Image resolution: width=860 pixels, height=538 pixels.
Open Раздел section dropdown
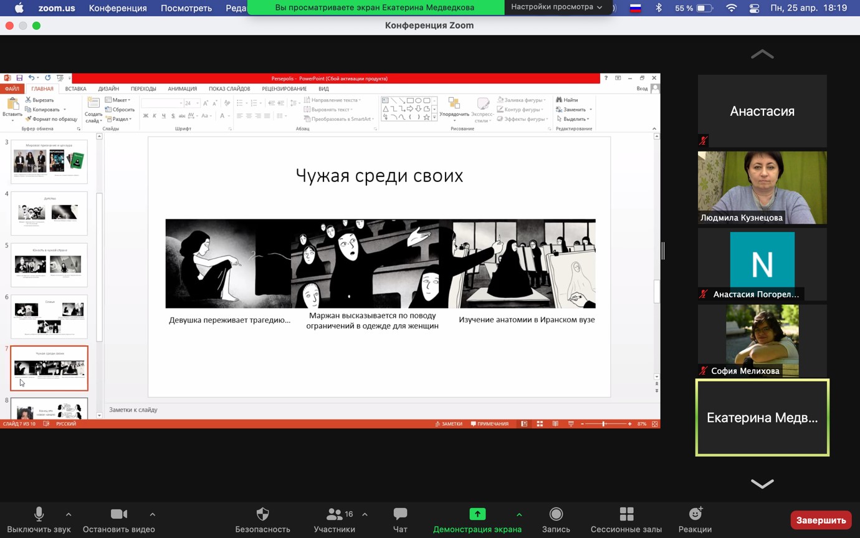(118, 118)
